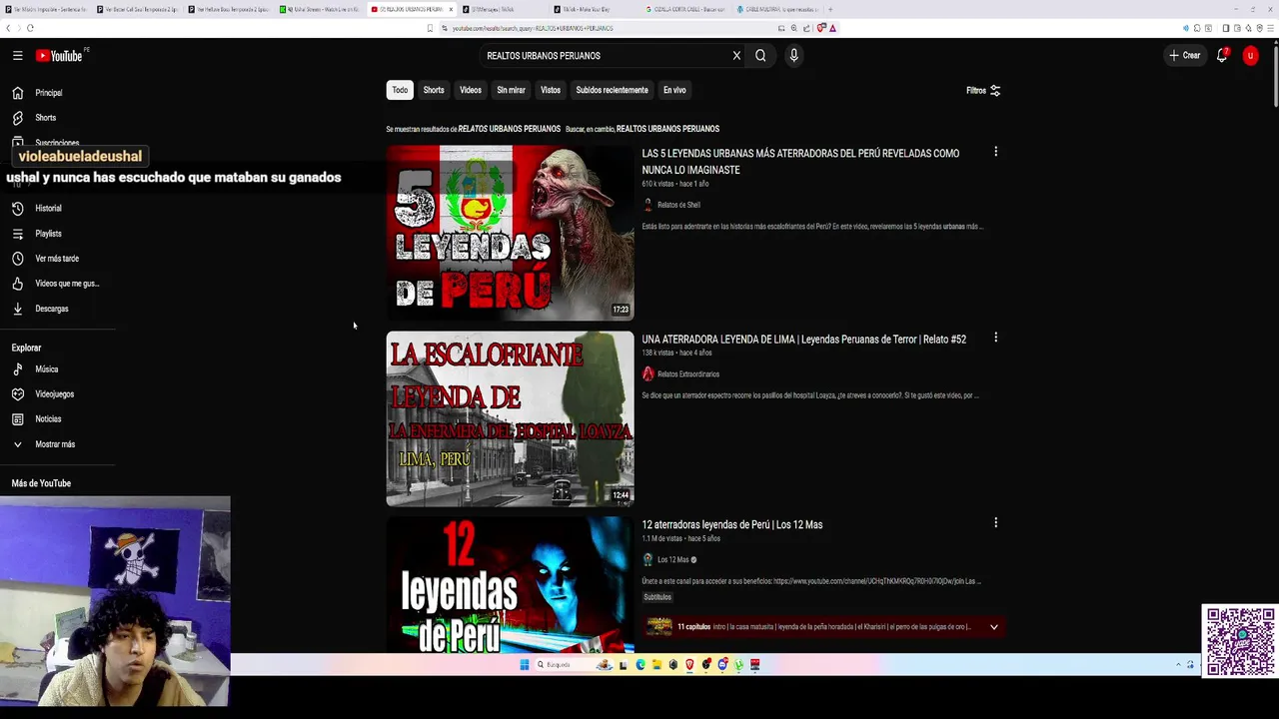Visit the Los 12 Mas channel
The image size is (1279, 719).
point(673,560)
